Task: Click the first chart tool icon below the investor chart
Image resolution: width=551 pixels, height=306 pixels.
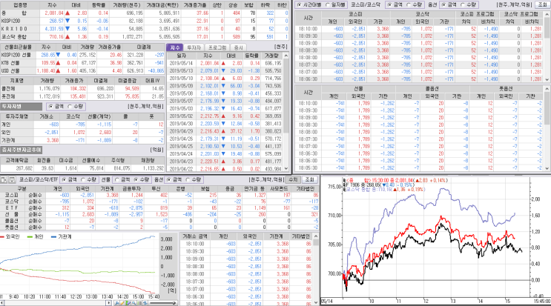Action: tap(117, 303)
